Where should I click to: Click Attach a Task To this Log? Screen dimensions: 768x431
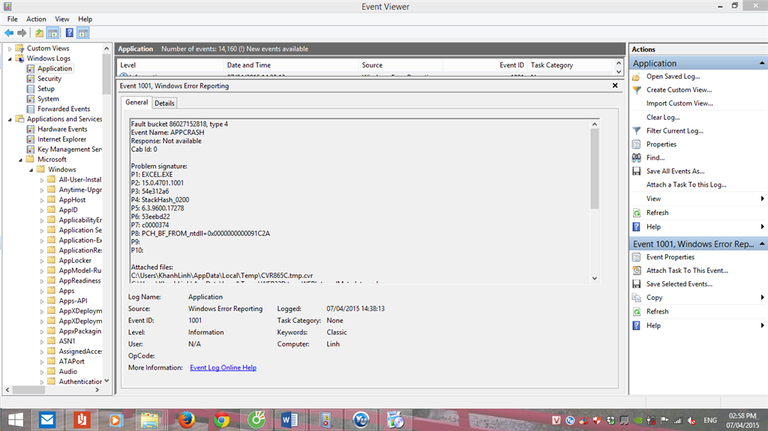686,185
